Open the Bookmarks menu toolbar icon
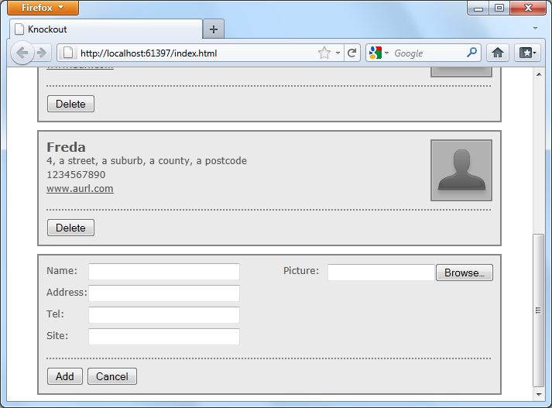 tap(527, 53)
